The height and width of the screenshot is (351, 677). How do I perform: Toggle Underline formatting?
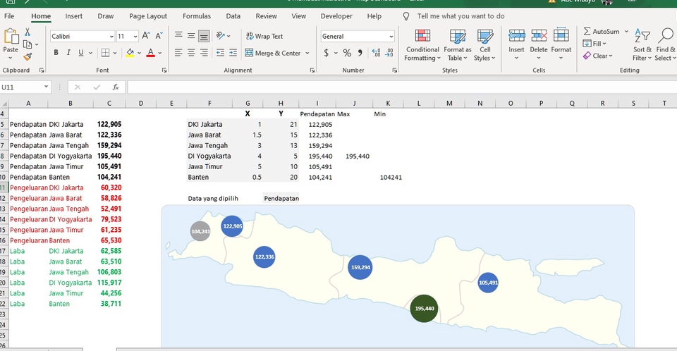tap(80, 53)
